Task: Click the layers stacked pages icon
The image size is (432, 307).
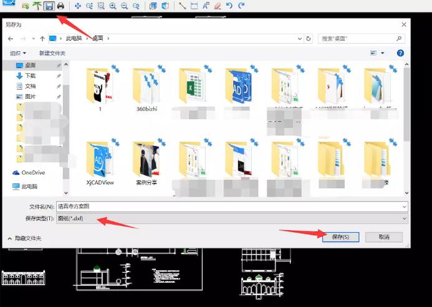Action: tap(153, 6)
